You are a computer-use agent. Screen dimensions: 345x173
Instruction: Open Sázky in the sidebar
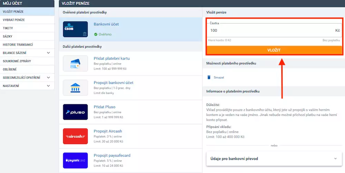point(27,36)
